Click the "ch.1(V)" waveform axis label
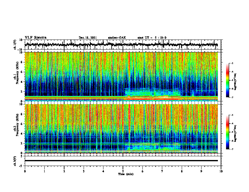This screenshot has width=249, height=192. 15,45
